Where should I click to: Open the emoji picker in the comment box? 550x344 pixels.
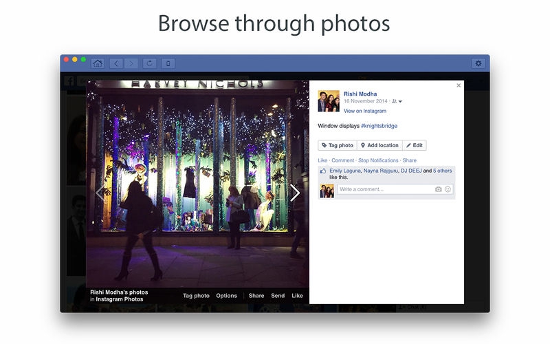point(448,189)
